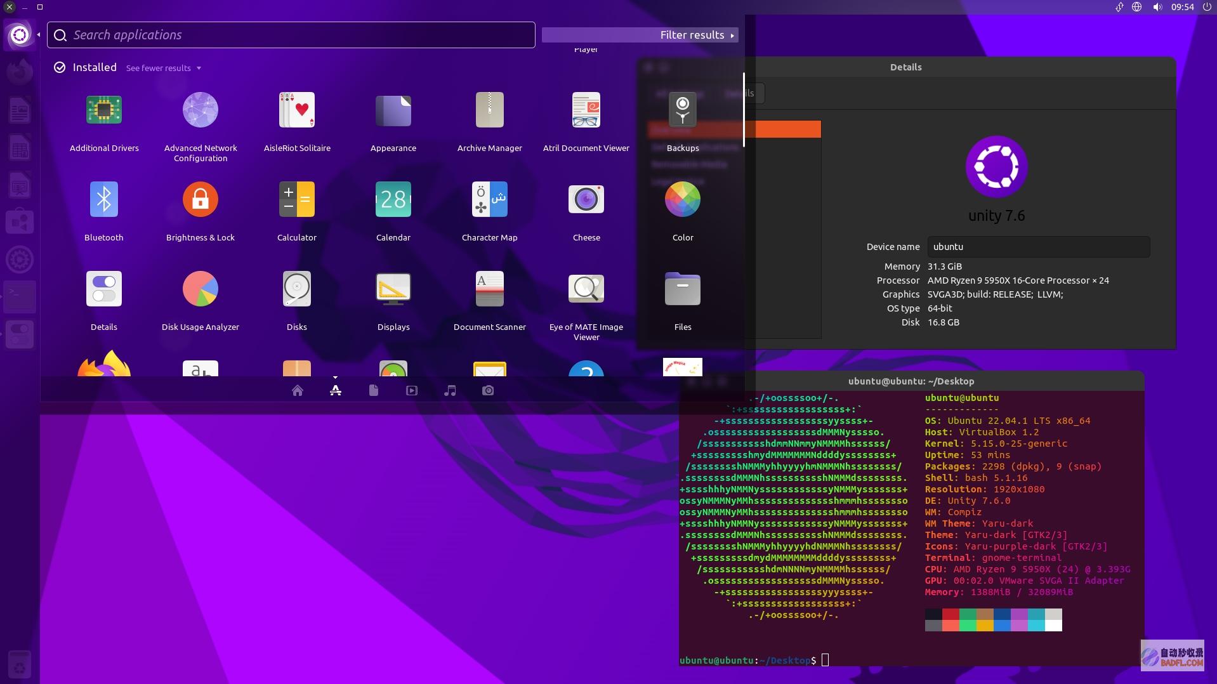Select the Disk value 16.8 GB
1217x684 pixels.
click(944, 322)
